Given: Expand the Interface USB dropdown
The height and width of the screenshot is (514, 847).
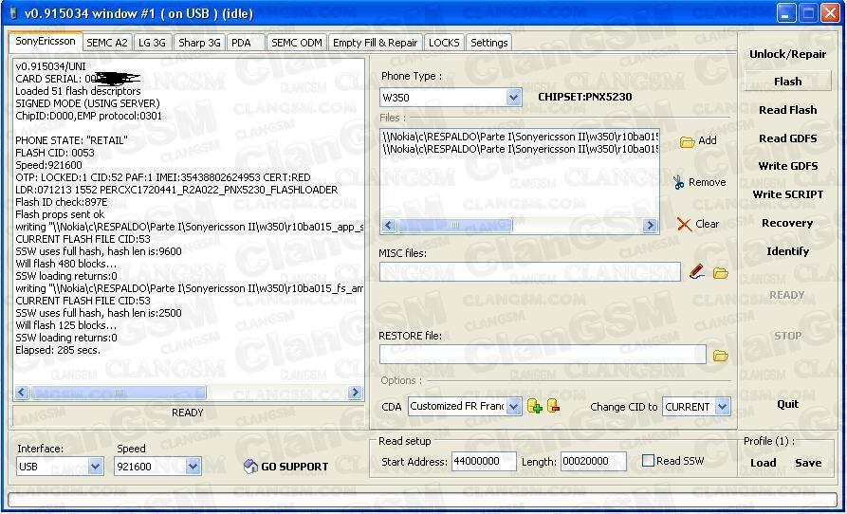Looking at the screenshot, I should (x=95, y=466).
